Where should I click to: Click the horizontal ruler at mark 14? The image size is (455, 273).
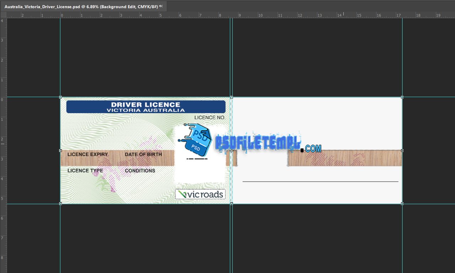pyautogui.click(x=339, y=15)
